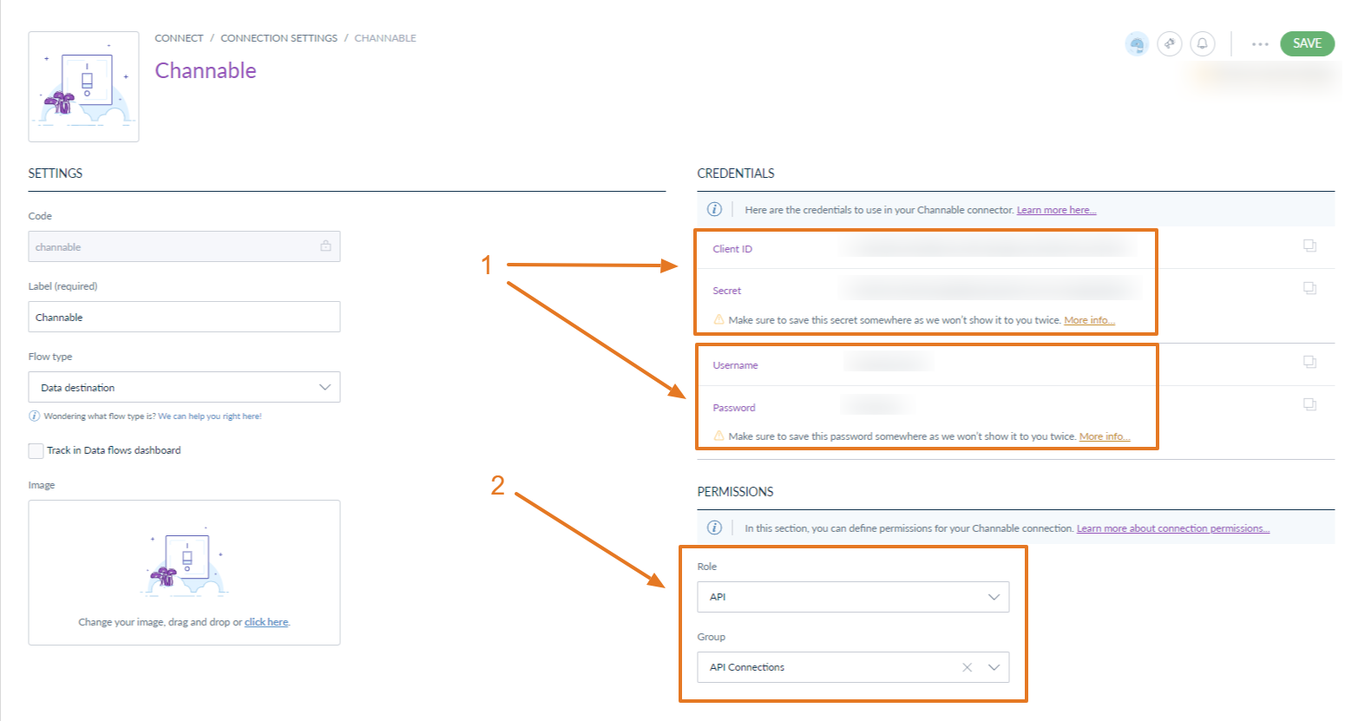Open the notifications bell
Viewport: 1358px width, 721px height.
tap(1203, 43)
